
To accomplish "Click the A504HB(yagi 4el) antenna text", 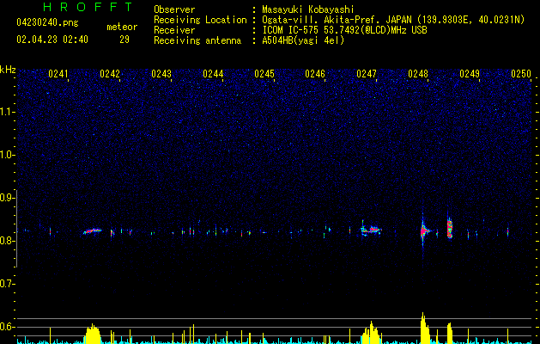I will 303,40.
